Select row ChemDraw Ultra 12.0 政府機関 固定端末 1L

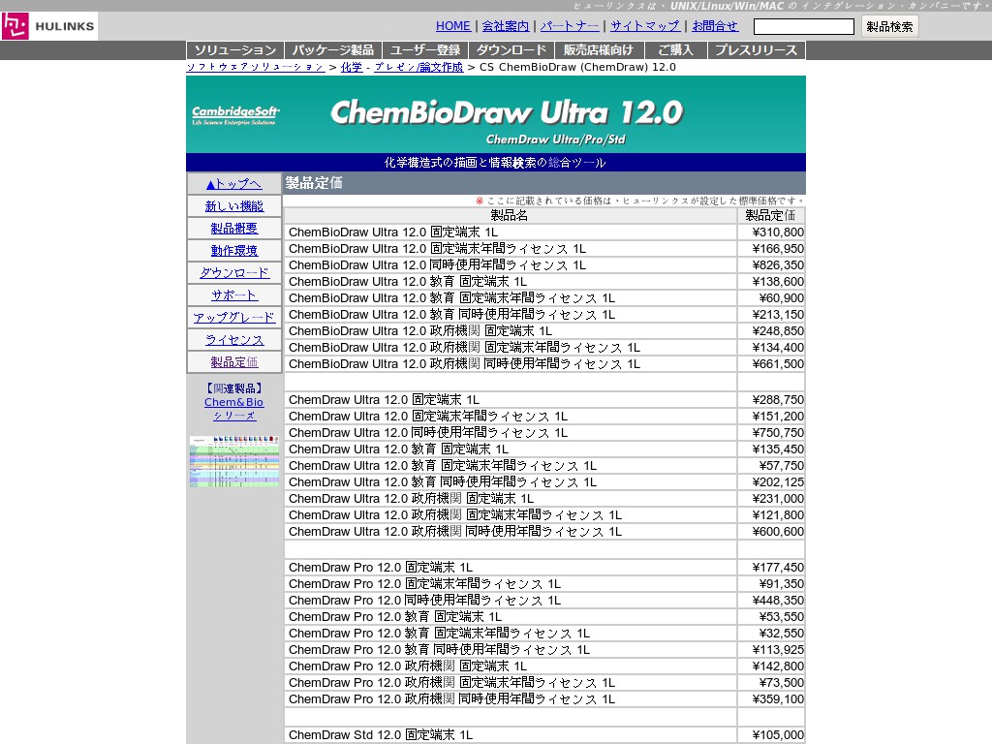point(510,499)
